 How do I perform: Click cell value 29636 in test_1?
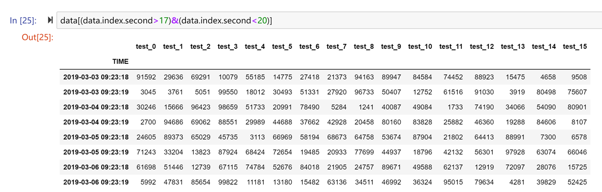[174, 77]
